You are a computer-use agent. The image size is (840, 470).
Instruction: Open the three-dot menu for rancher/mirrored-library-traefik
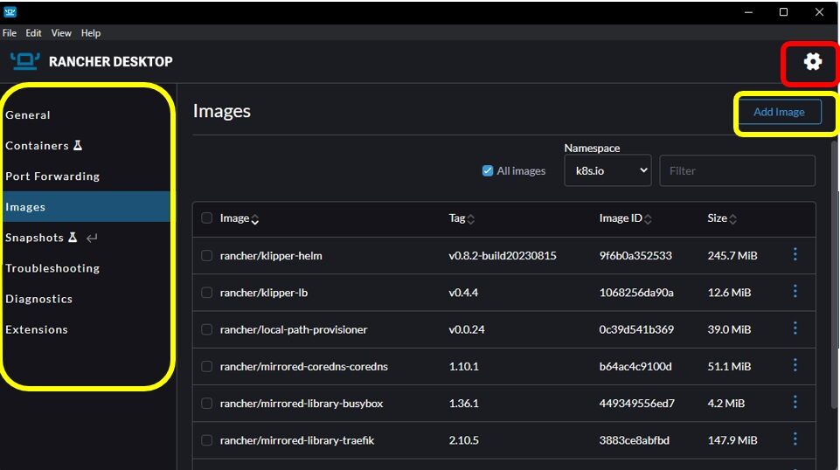pos(795,439)
